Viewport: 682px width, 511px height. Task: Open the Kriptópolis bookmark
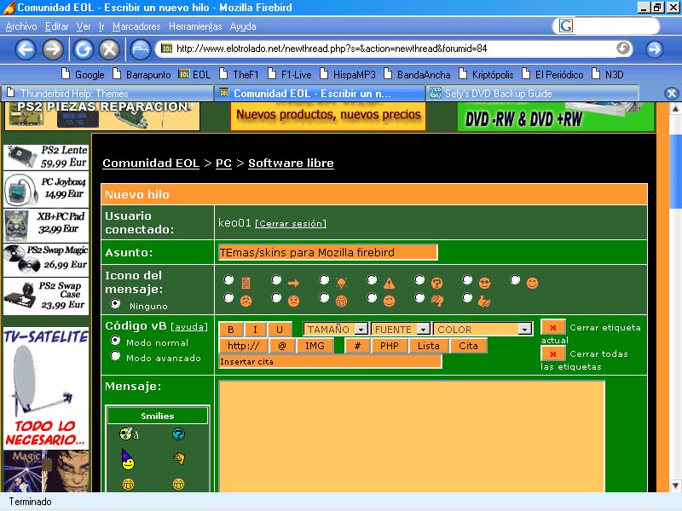[x=486, y=75]
